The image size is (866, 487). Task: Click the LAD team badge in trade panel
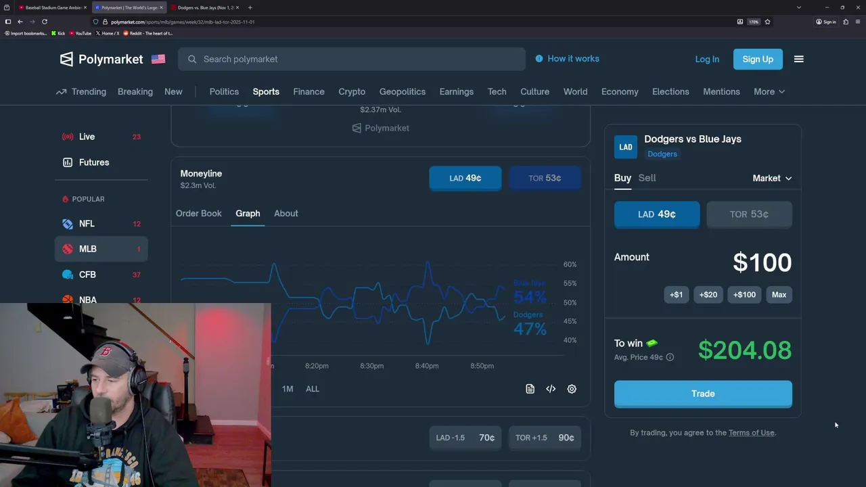[x=626, y=147]
